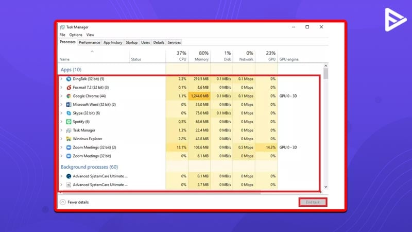Click the Microsoft Word icon
This screenshot has height=232, width=412.
tap(68, 105)
